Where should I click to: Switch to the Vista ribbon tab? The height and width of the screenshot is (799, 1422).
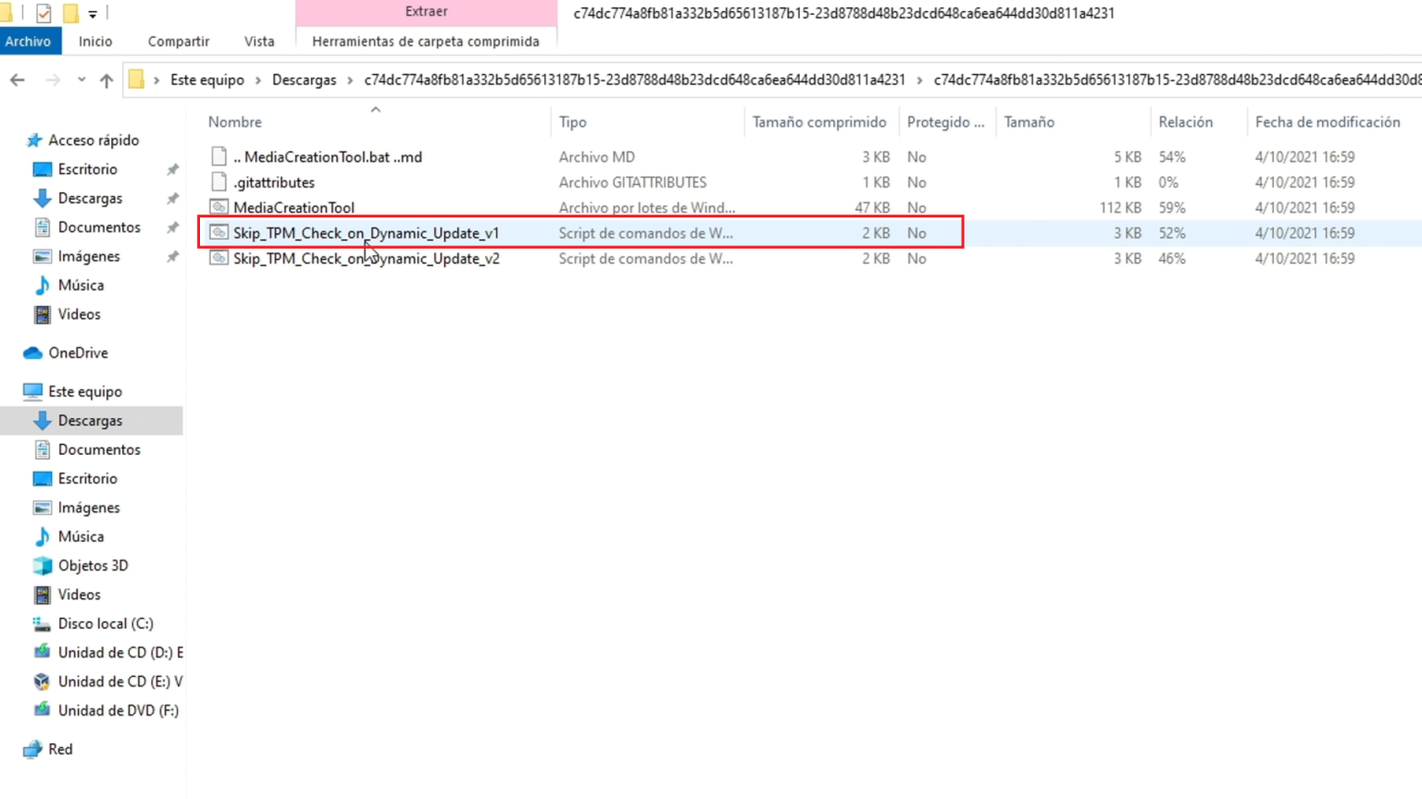click(259, 41)
